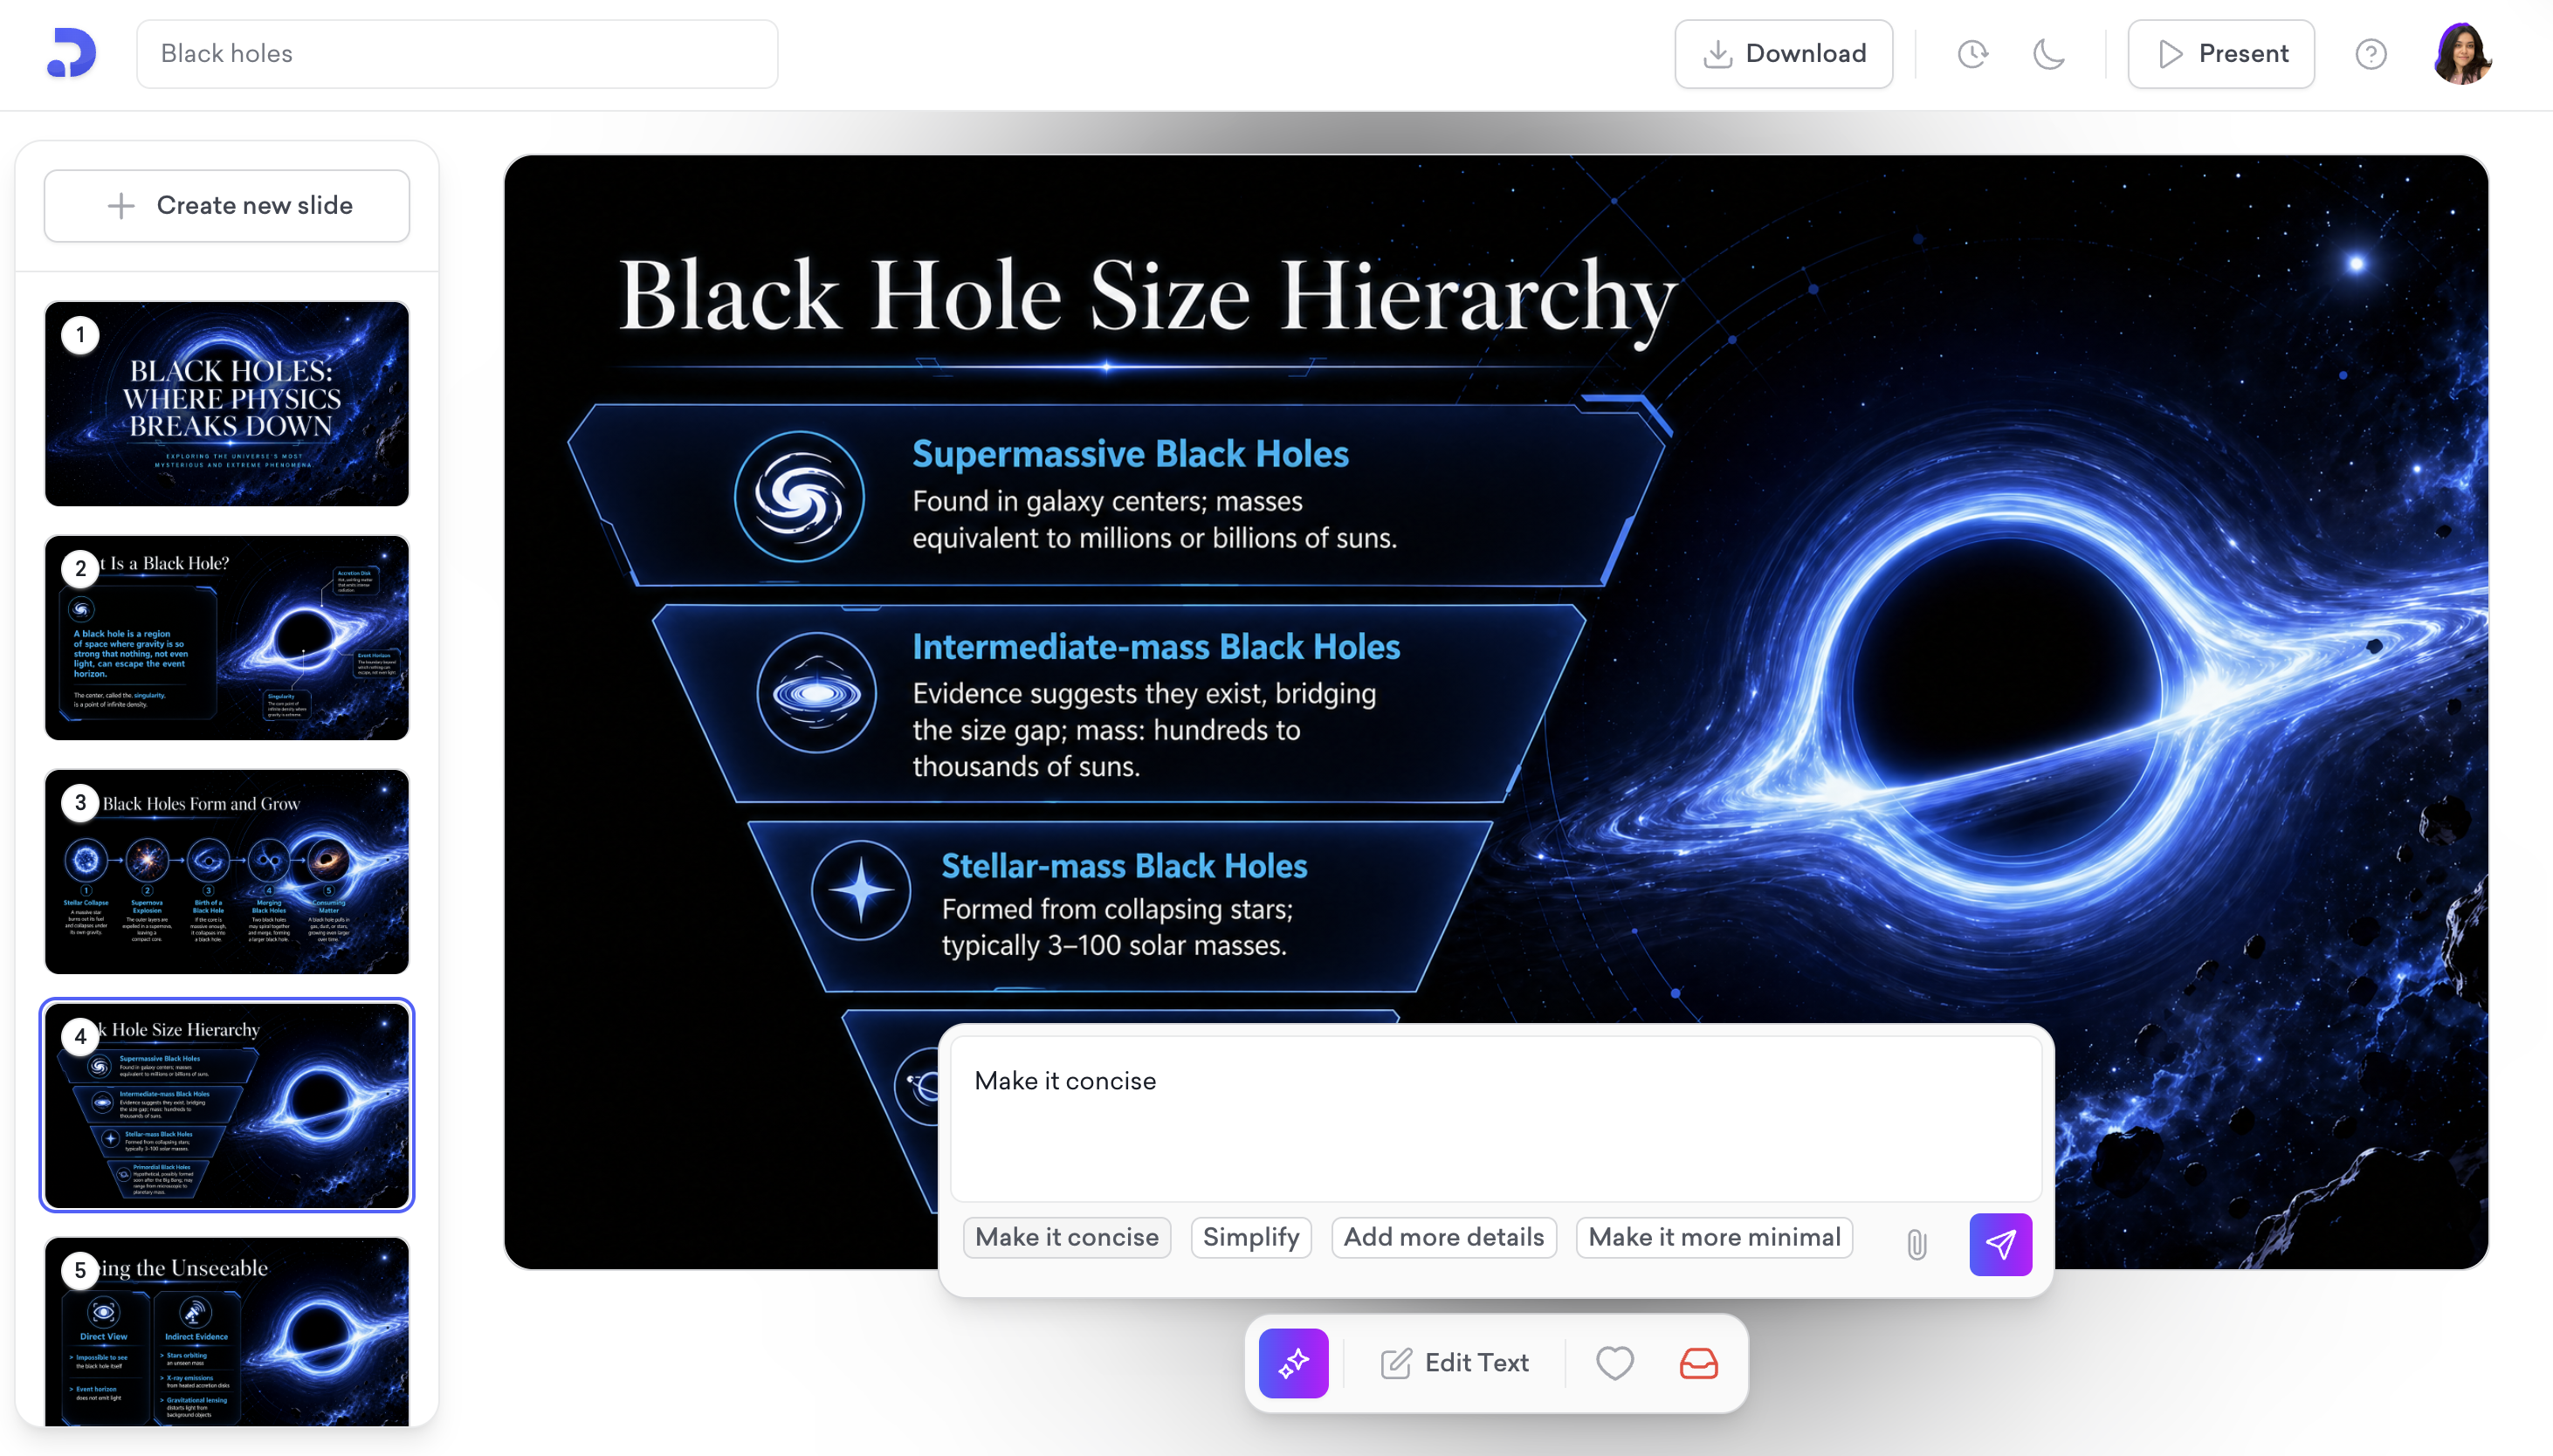Select the Add more details chip
Screen dimensions: 2553x1456
pos(1443,1237)
